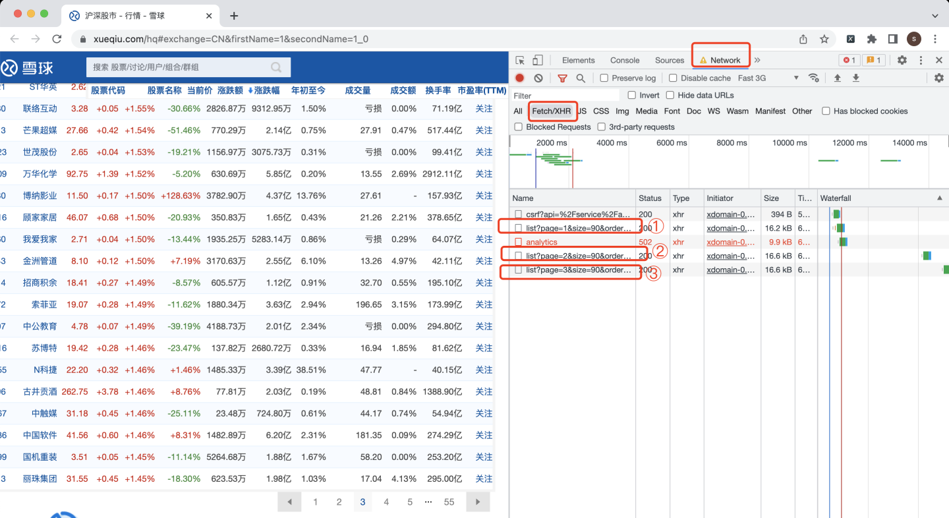
Task: Open page 4 of stock list
Action: click(x=386, y=502)
